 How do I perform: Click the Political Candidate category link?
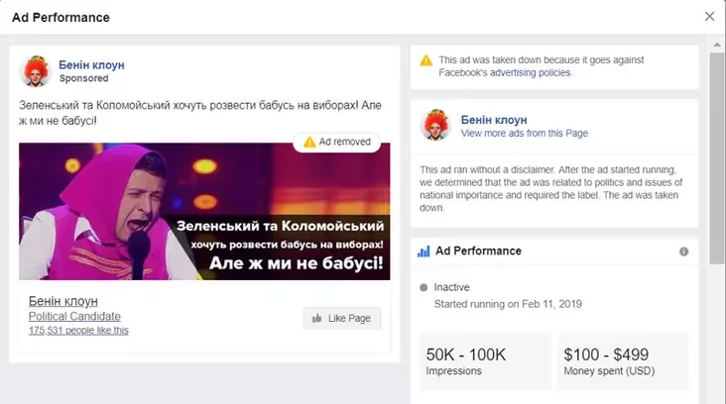[x=74, y=316]
